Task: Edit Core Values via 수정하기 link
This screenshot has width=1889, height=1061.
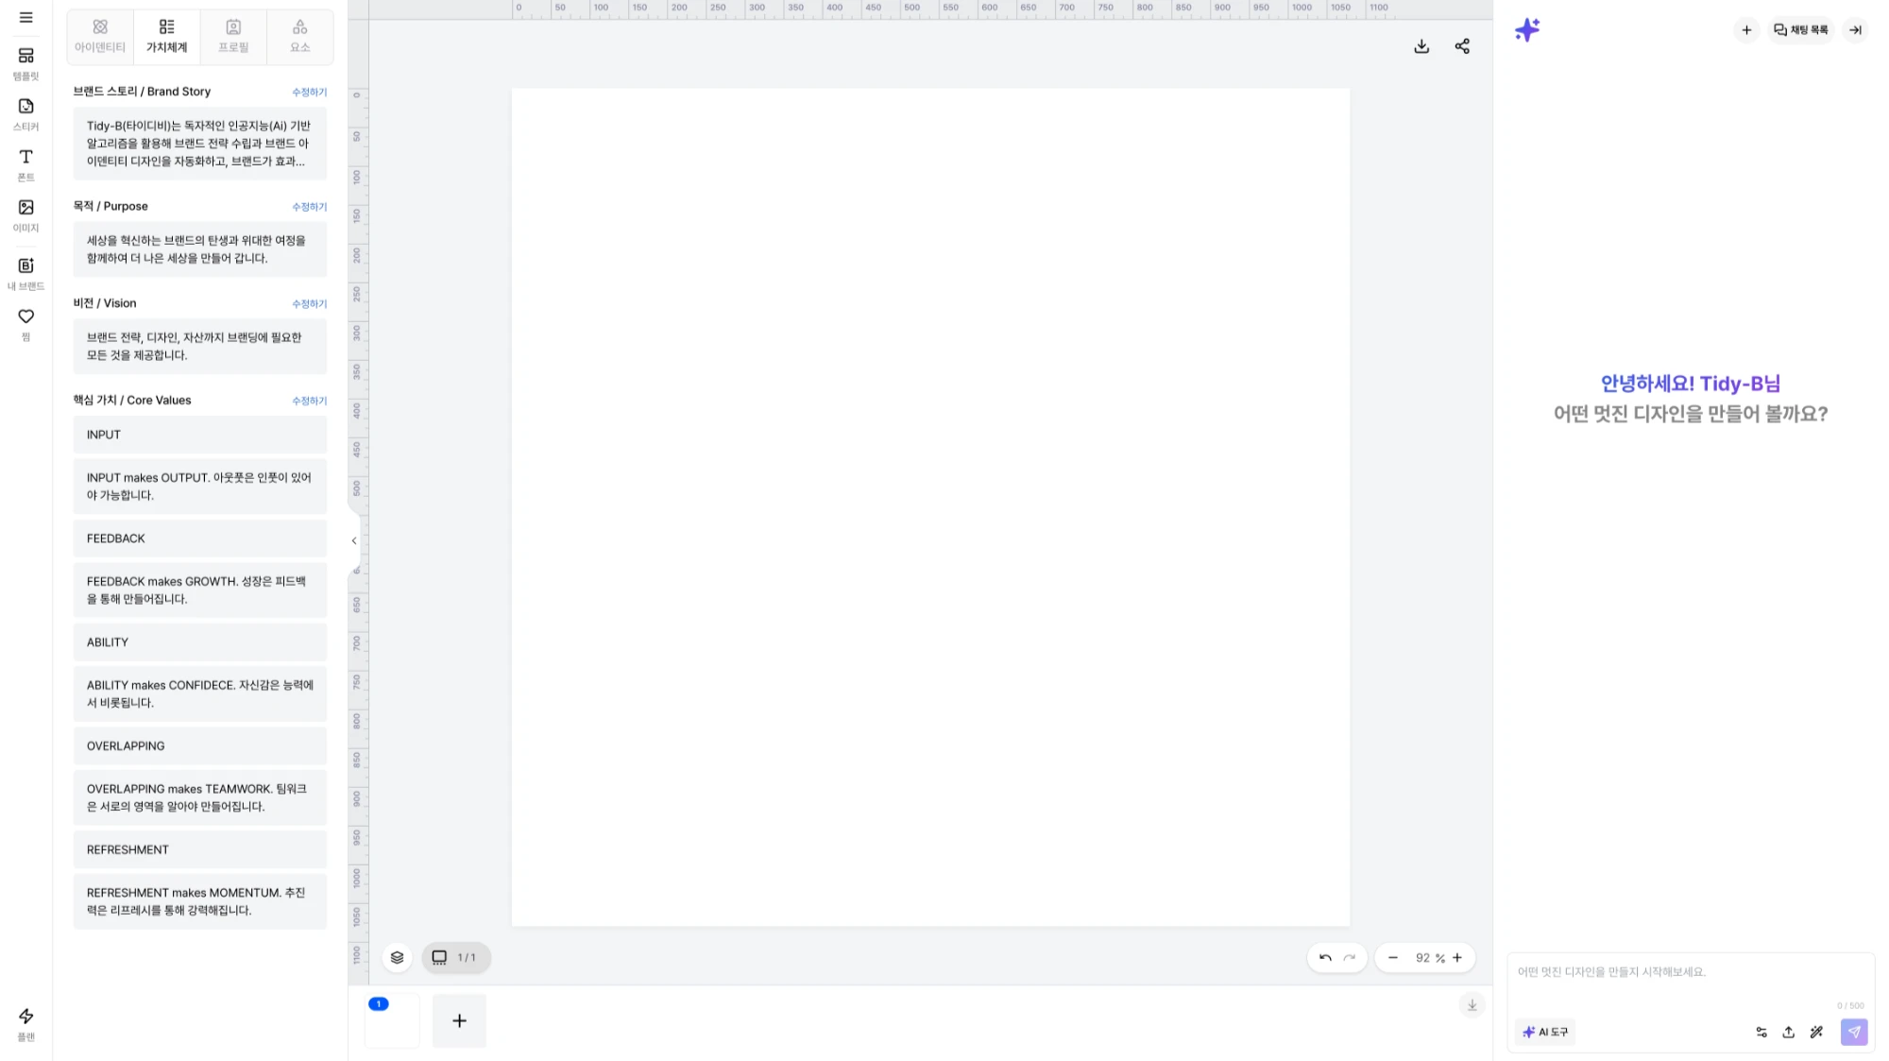Action: [x=310, y=402]
